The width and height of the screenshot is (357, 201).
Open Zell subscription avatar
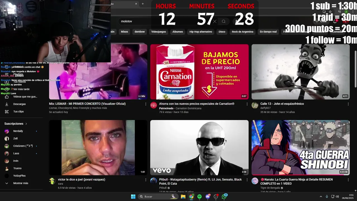(x=7, y=138)
